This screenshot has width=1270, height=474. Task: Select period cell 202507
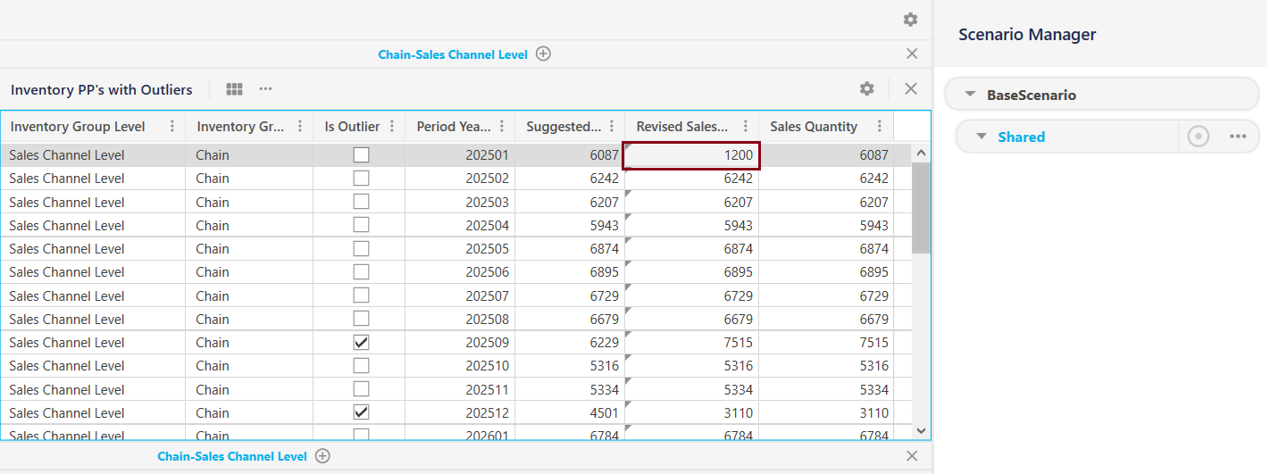click(x=460, y=295)
